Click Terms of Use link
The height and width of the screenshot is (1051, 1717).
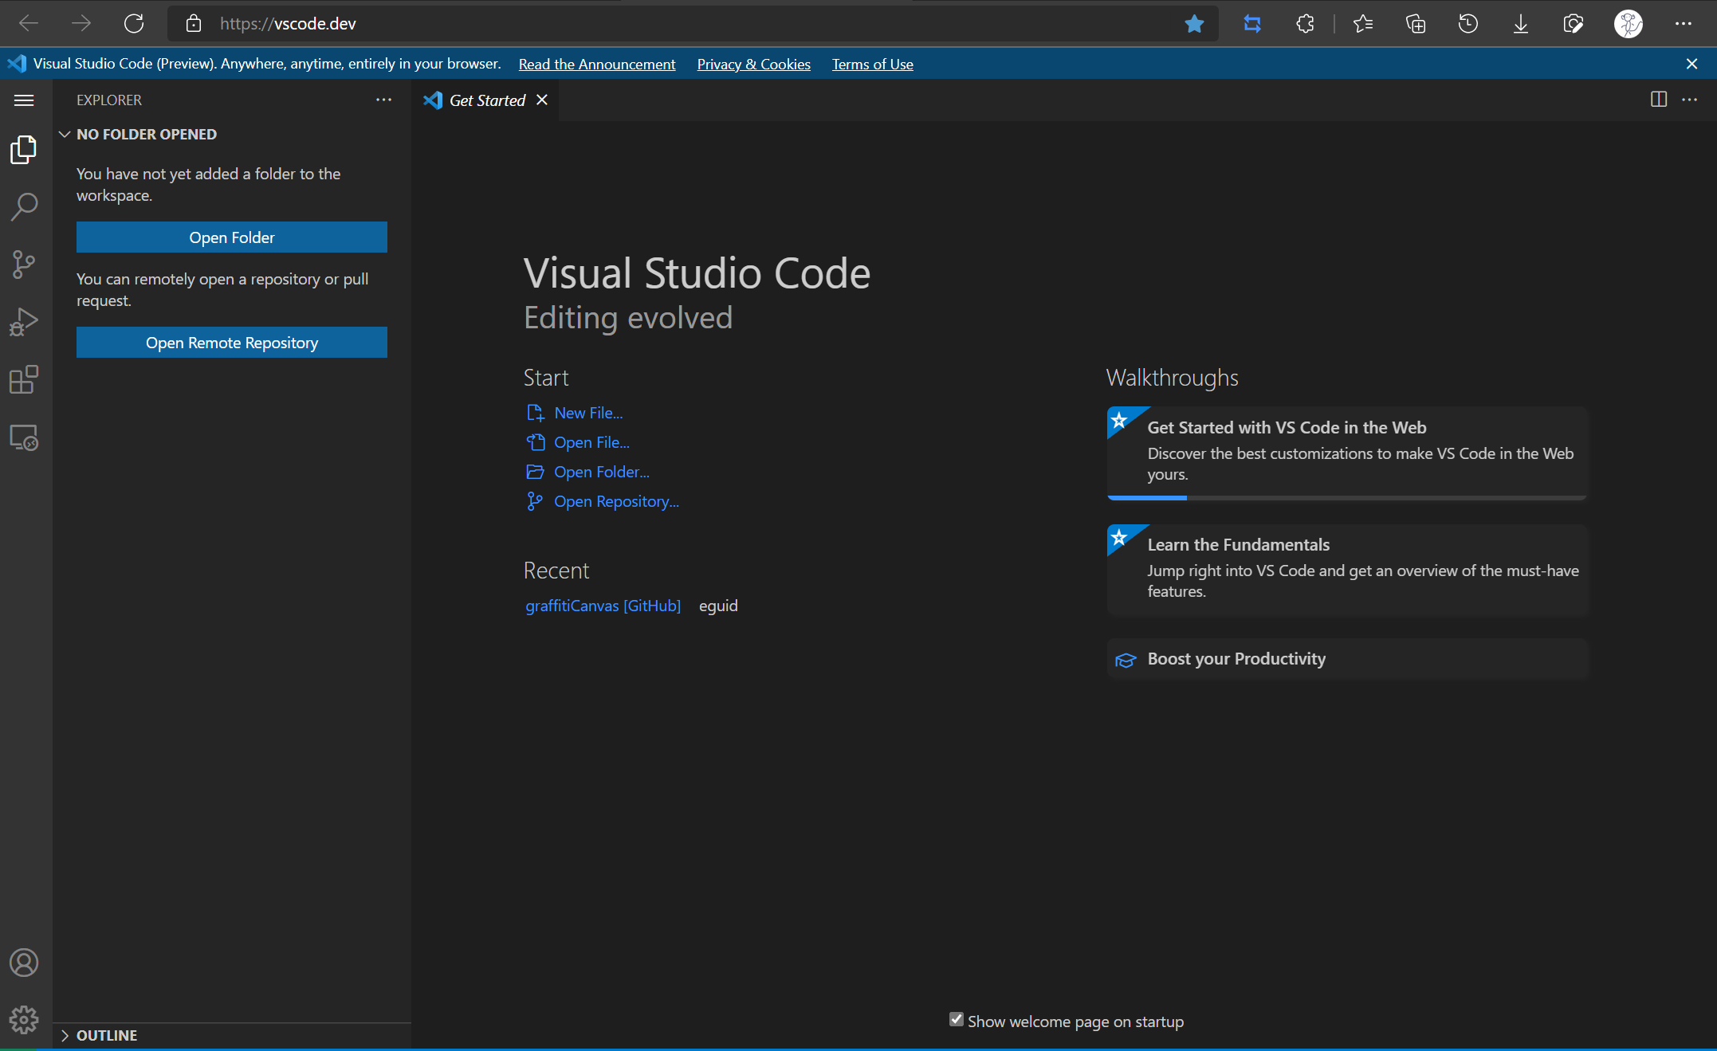873,64
